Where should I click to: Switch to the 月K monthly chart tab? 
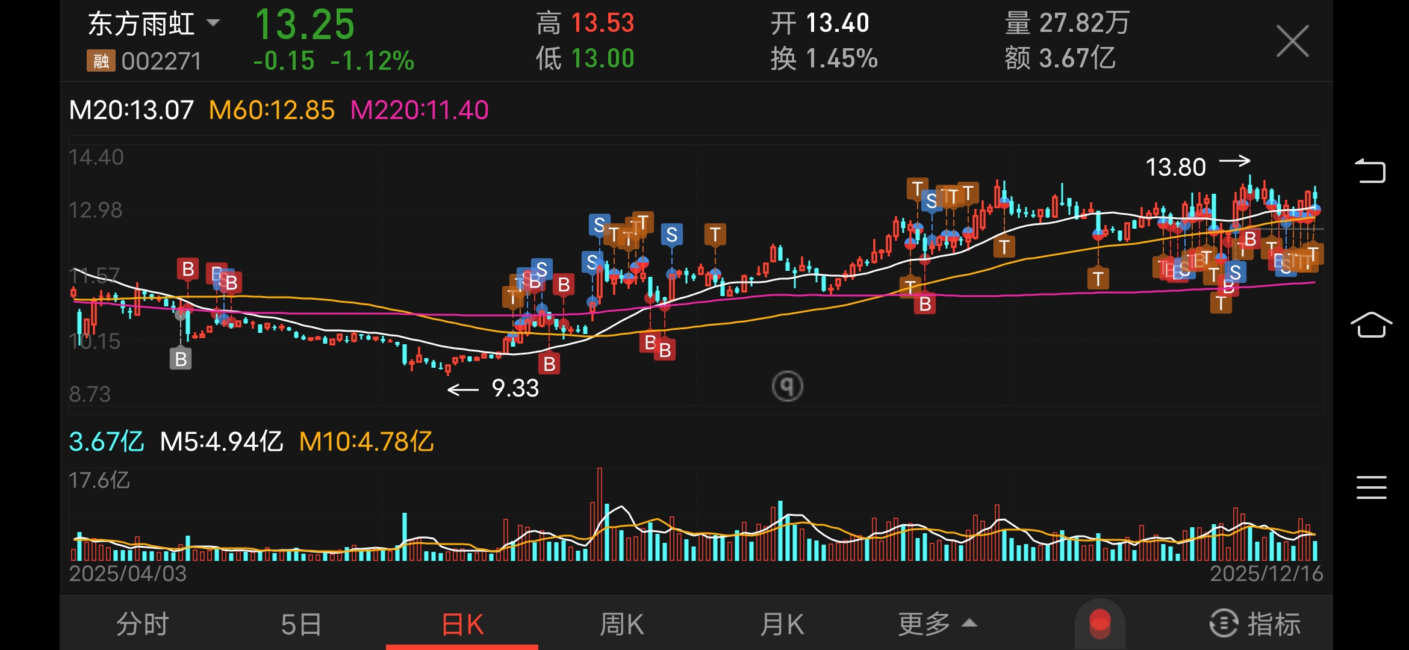(x=782, y=624)
